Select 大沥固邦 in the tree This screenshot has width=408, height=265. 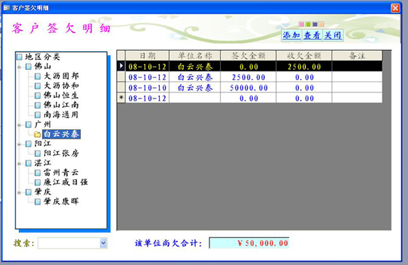point(61,76)
